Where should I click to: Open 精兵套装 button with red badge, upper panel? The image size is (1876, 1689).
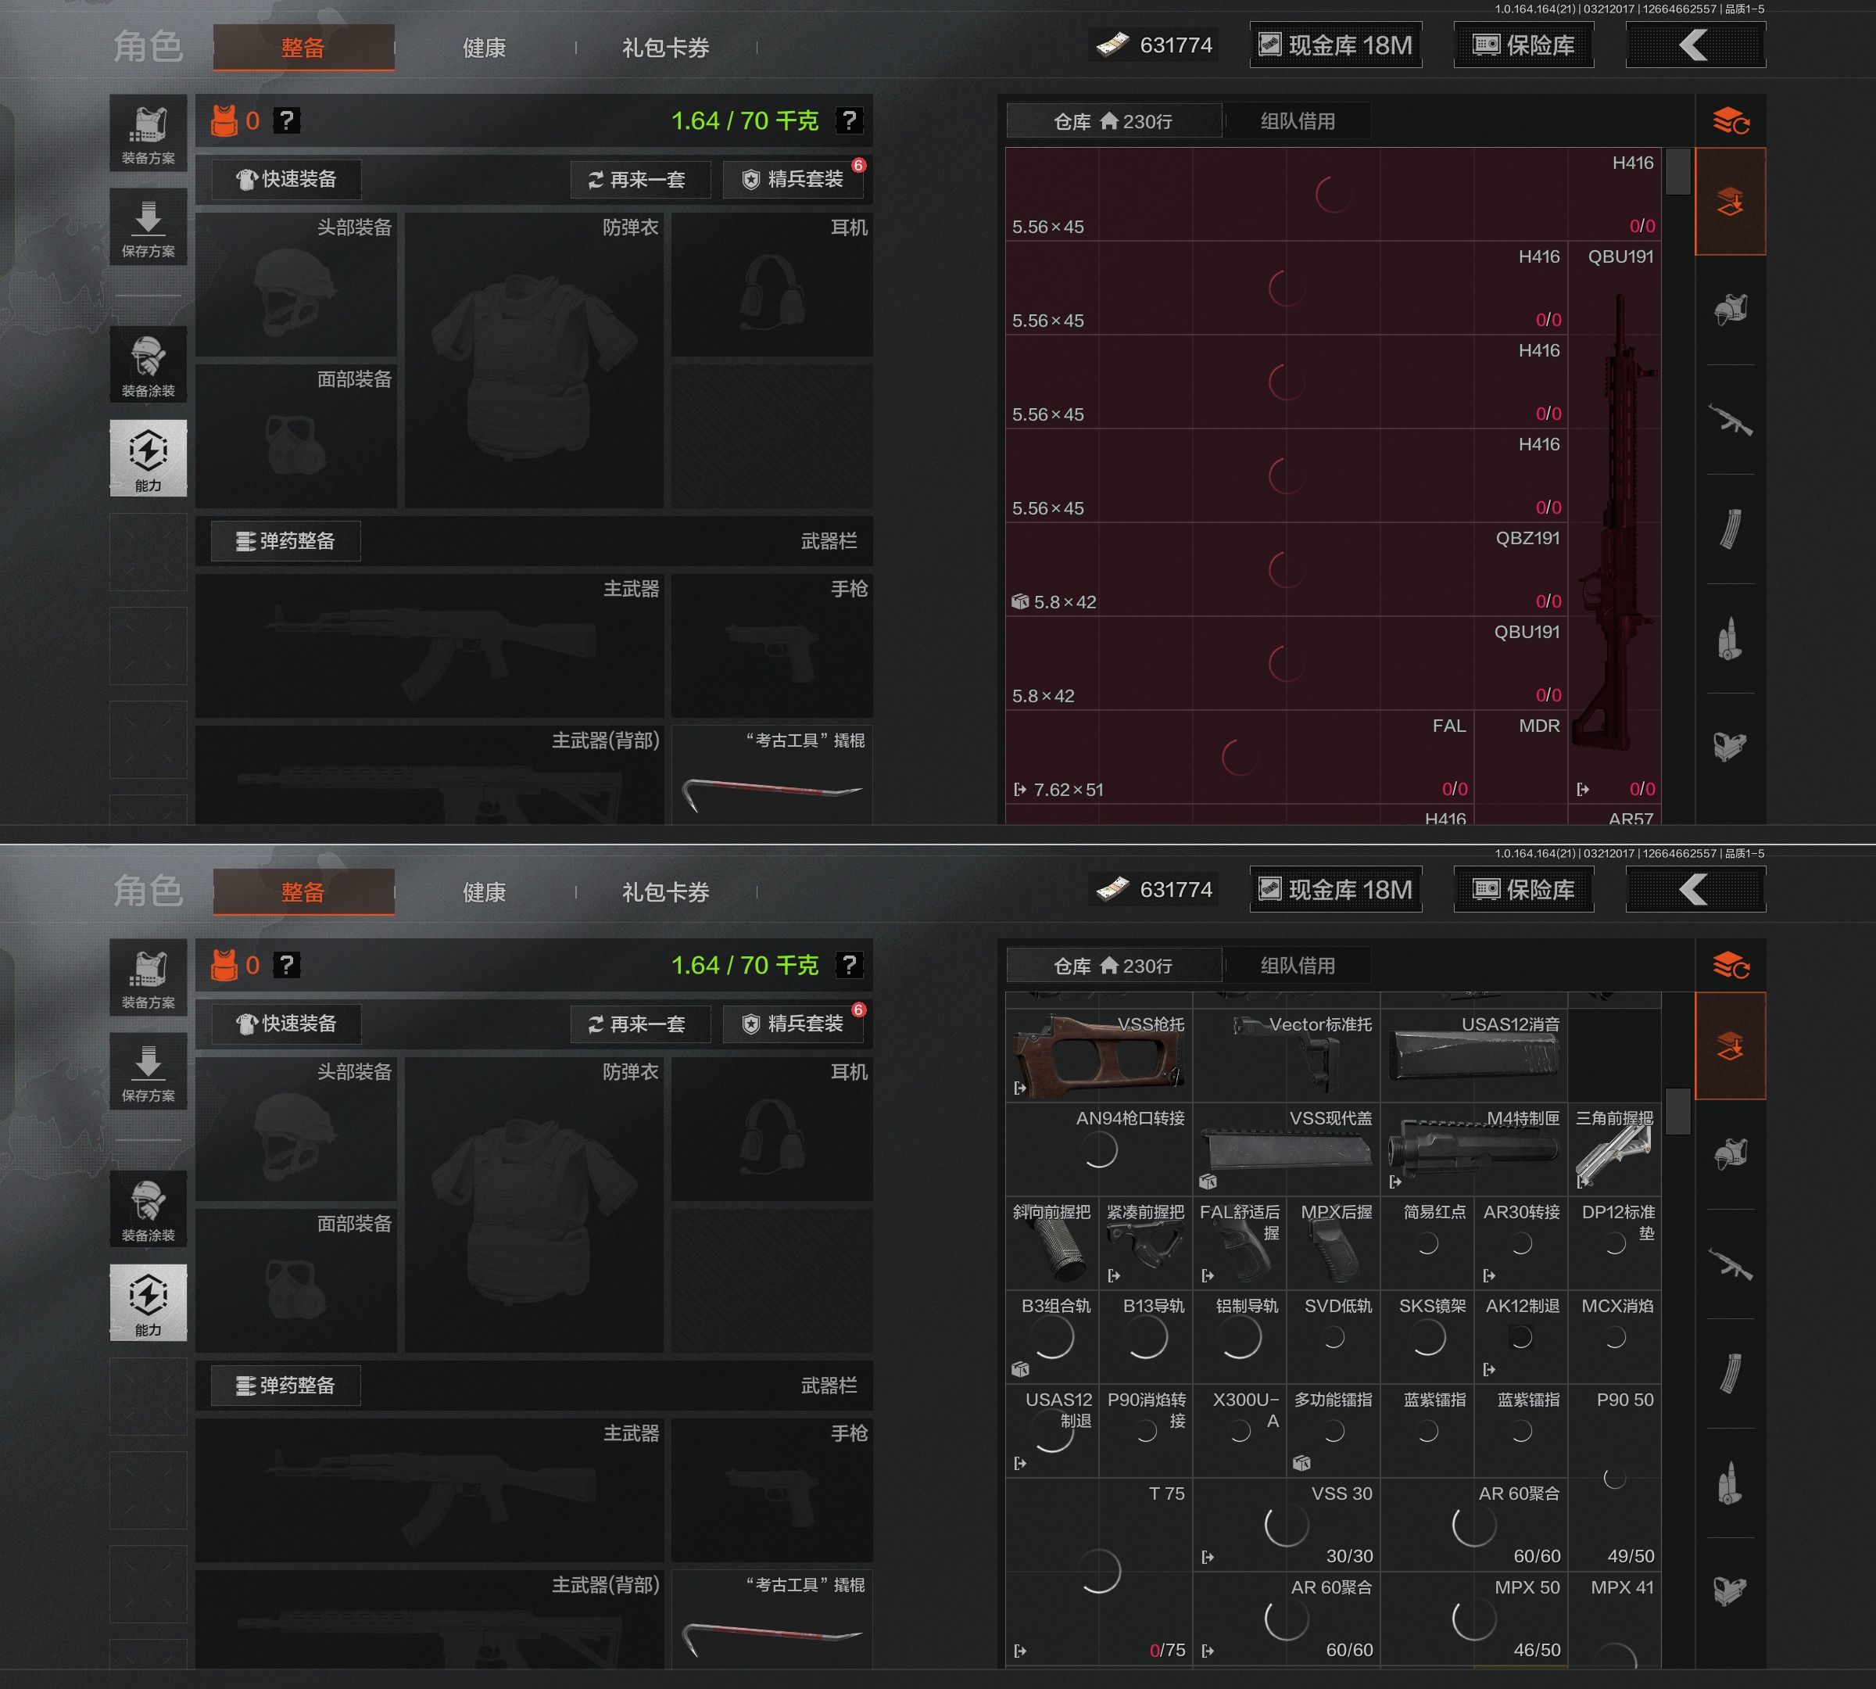[794, 179]
